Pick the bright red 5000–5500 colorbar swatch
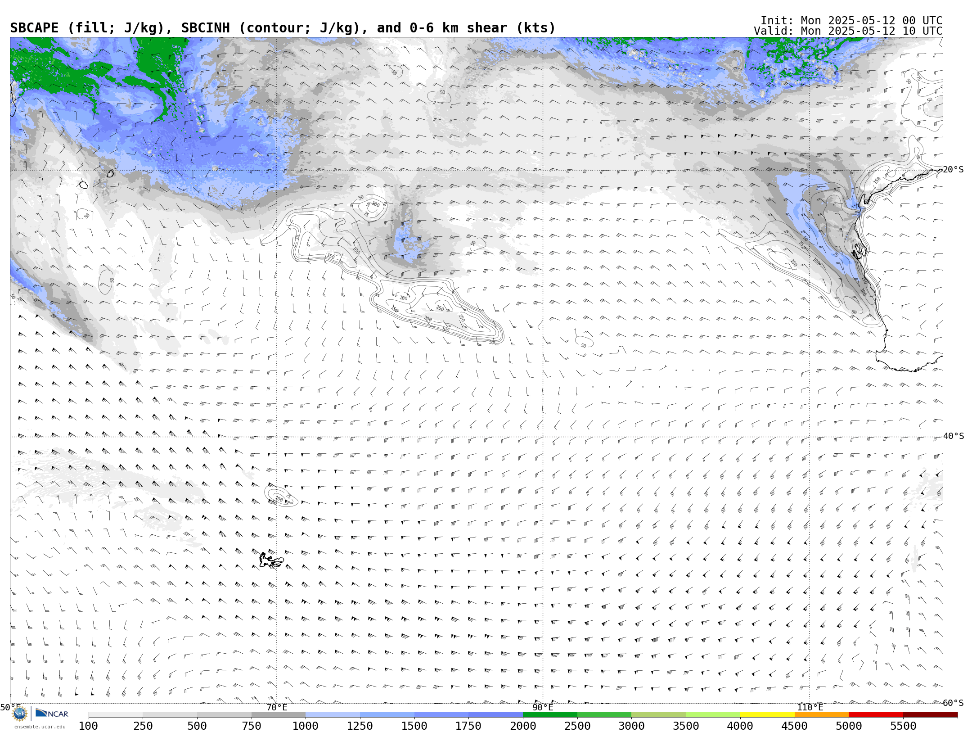Screen dimensions: 972x732 pos(876,715)
